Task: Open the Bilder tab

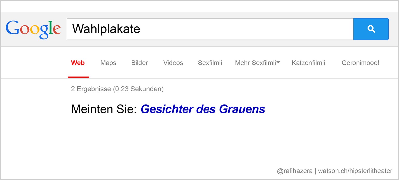Action: coord(139,63)
